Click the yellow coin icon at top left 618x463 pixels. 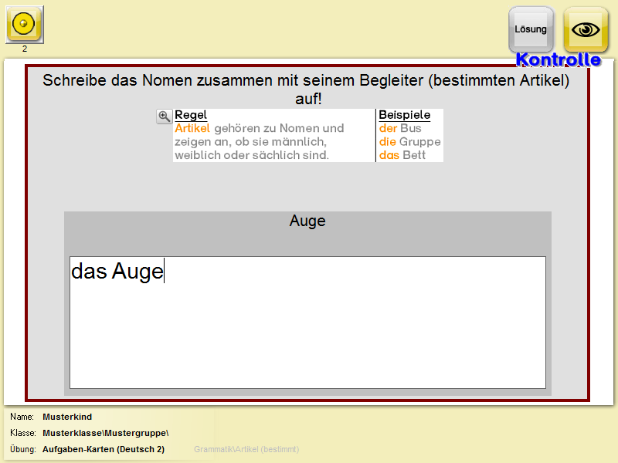click(x=25, y=24)
